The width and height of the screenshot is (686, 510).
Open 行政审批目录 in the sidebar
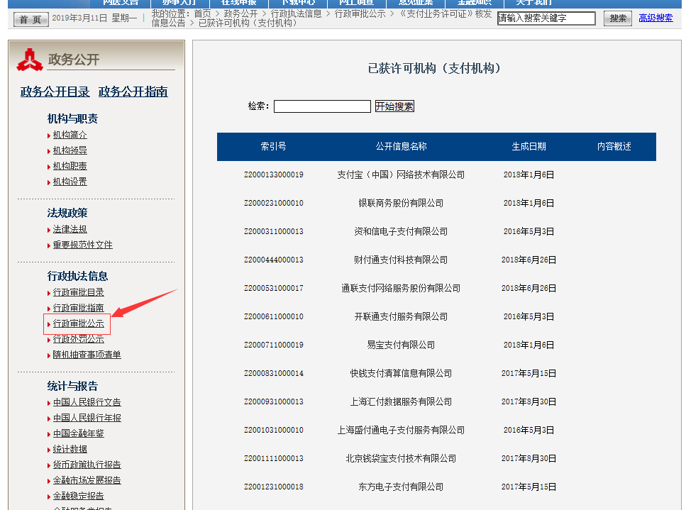click(78, 292)
